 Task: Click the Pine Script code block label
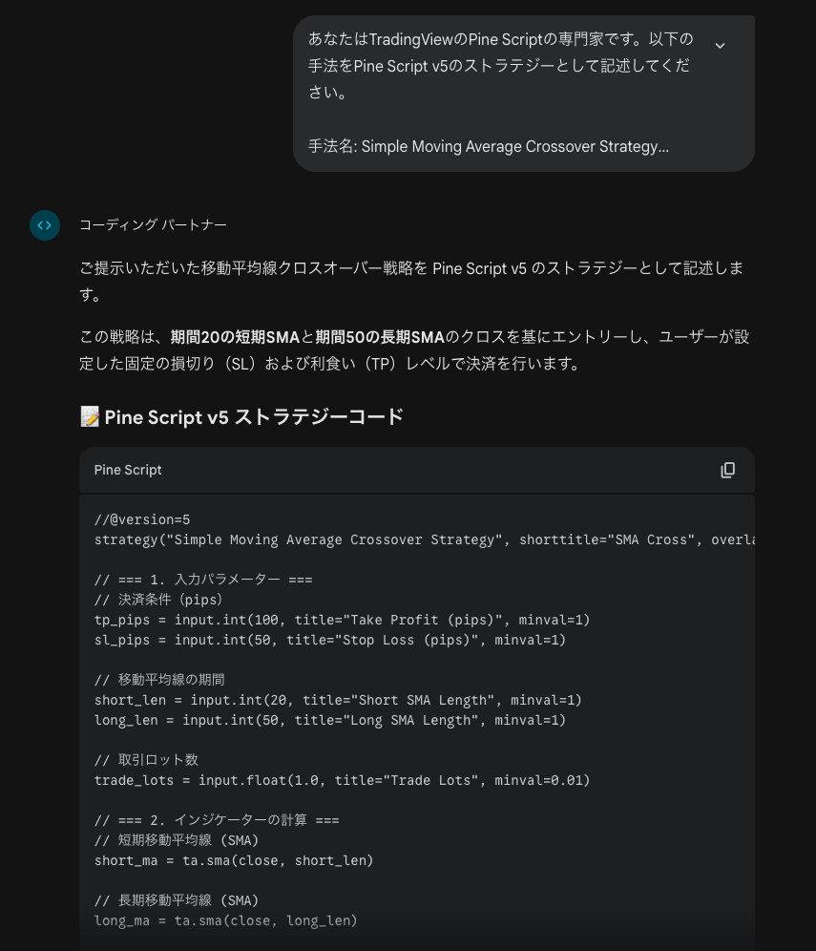click(128, 470)
